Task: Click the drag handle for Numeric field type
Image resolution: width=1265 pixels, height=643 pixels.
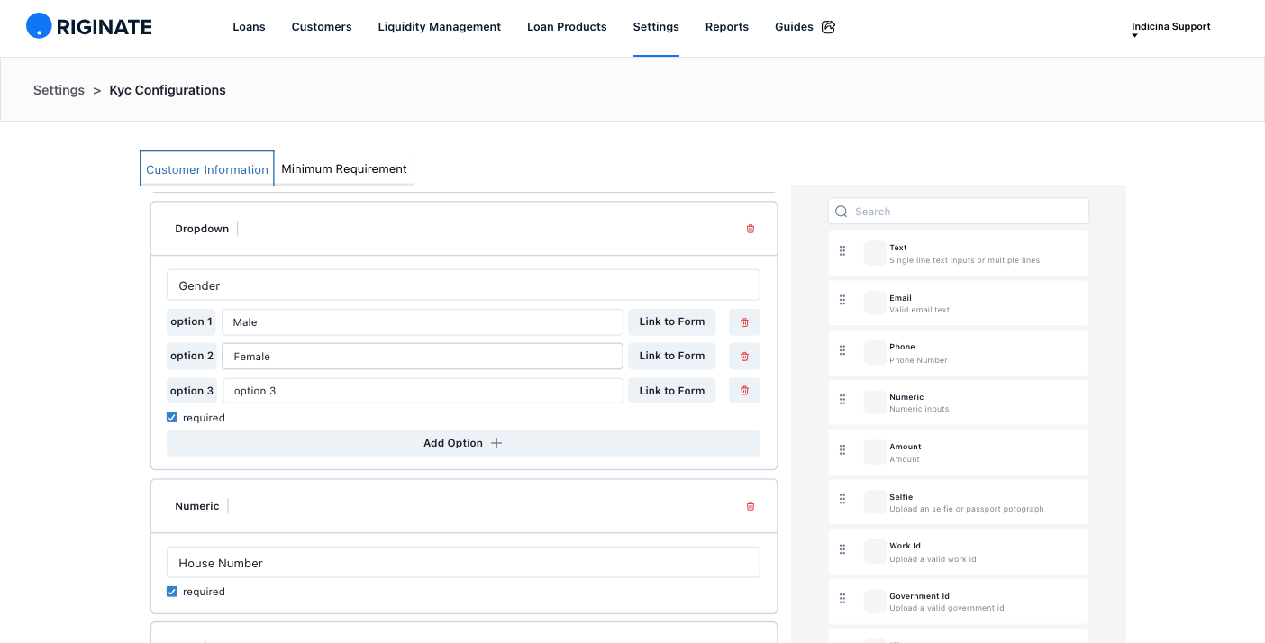Action: (842, 400)
